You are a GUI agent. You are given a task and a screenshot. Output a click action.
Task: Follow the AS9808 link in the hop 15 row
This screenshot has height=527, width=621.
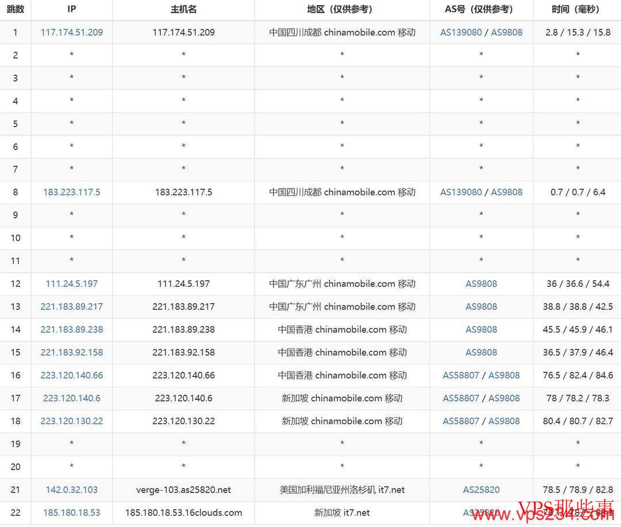pos(481,353)
